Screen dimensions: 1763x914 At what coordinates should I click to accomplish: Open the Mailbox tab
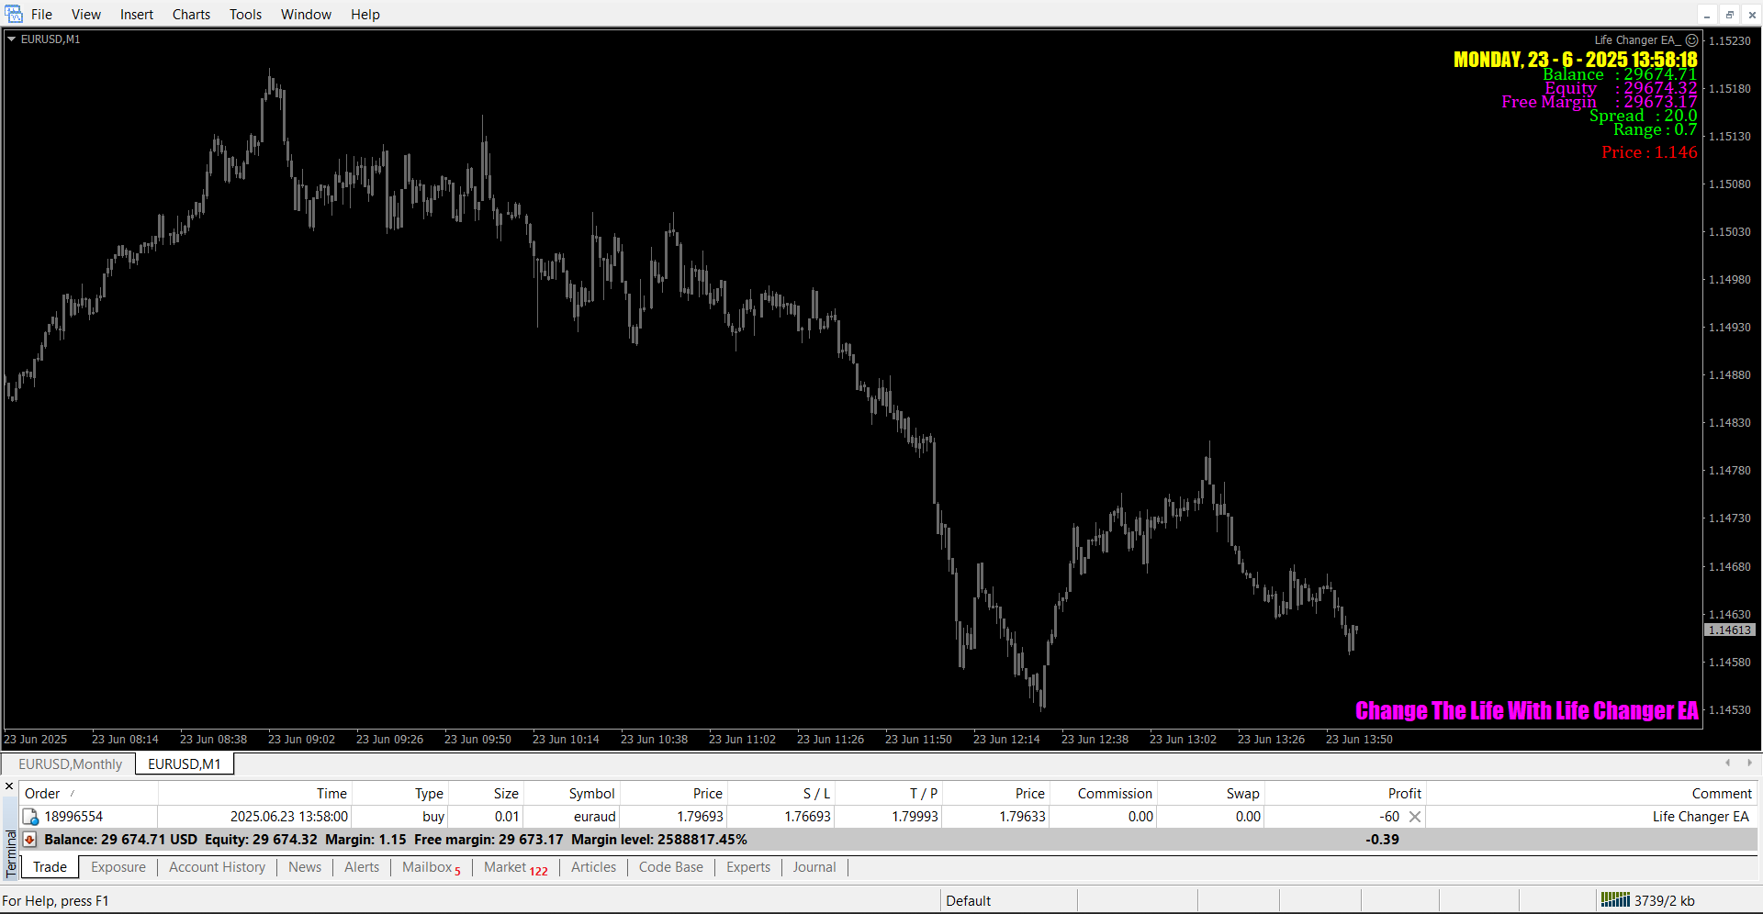[x=427, y=867]
